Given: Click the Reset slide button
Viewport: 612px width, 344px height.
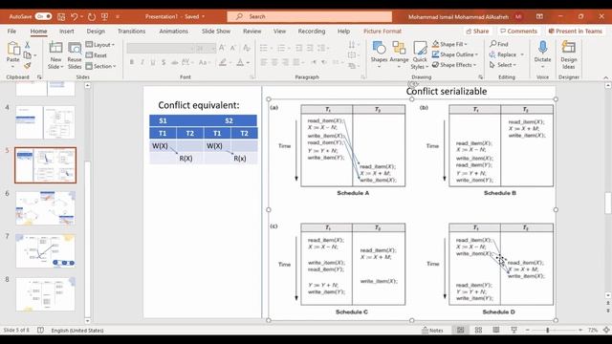Looking at the screenshot, I should pos(97,55).
